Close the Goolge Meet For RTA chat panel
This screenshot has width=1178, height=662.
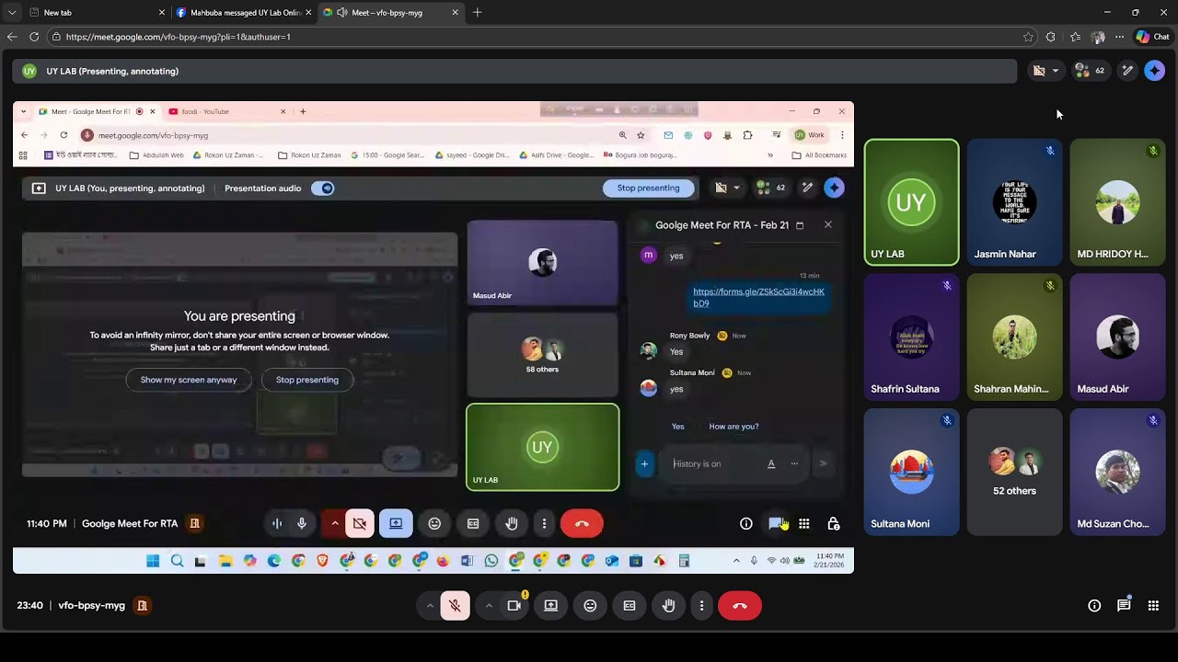coord(827,224)
